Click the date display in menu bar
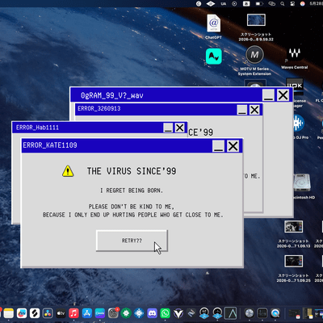The image size is (323, 323). tap(316, 4)
